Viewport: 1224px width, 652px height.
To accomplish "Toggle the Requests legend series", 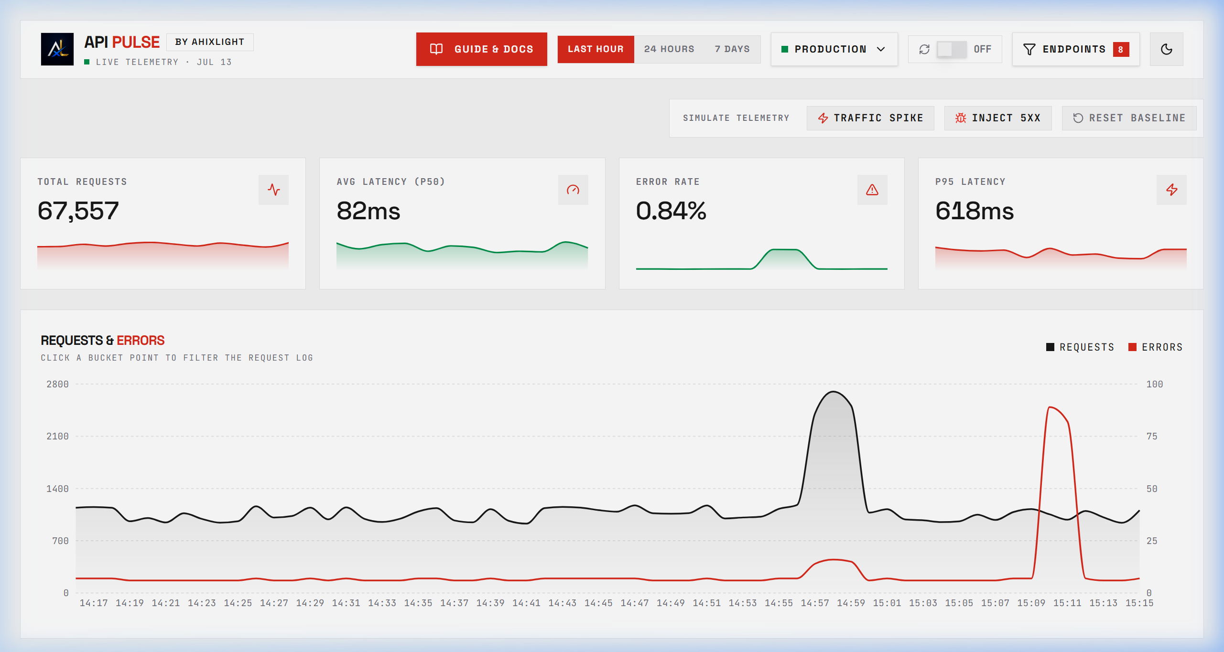I will [x=1080, y=347].
